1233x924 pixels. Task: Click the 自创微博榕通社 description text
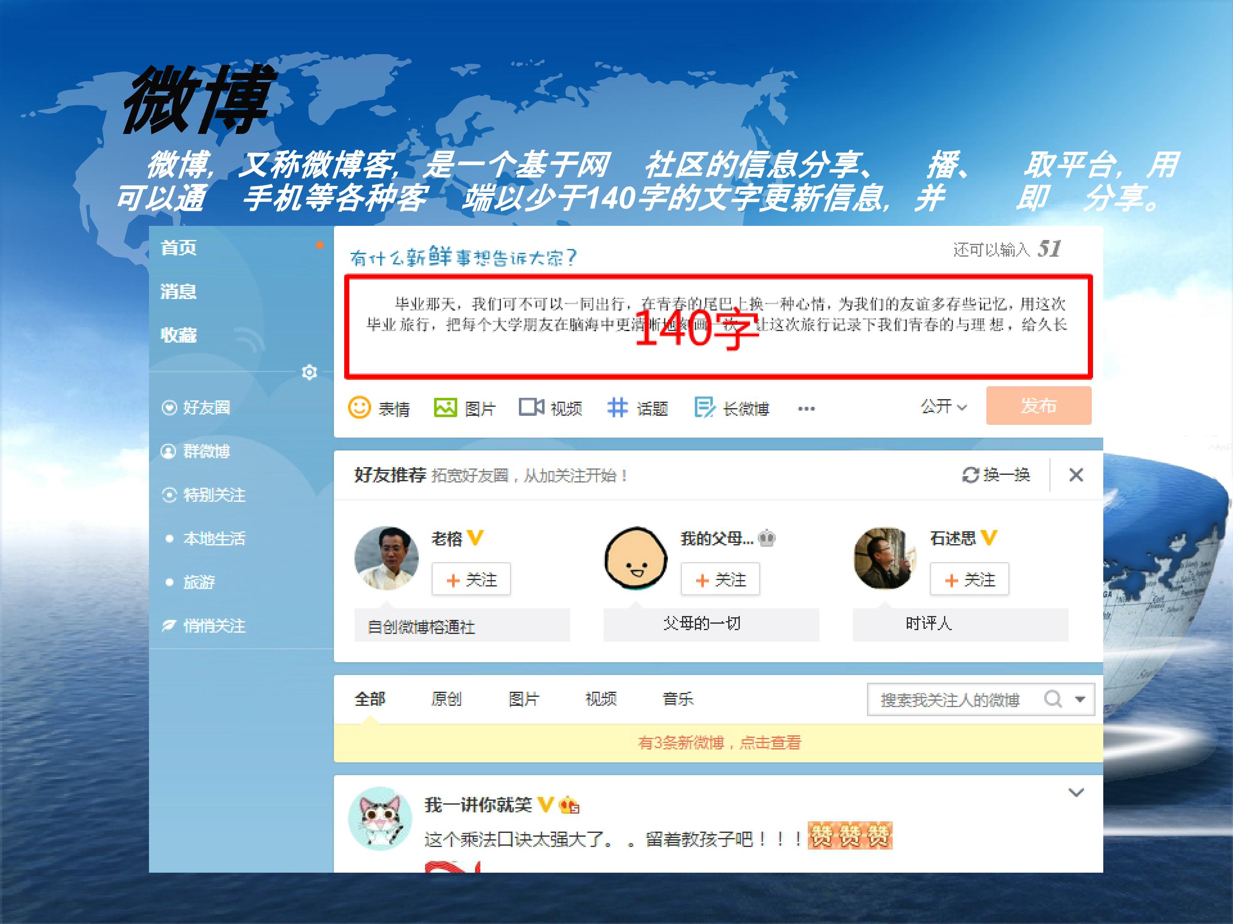click(x=421, y=627)
